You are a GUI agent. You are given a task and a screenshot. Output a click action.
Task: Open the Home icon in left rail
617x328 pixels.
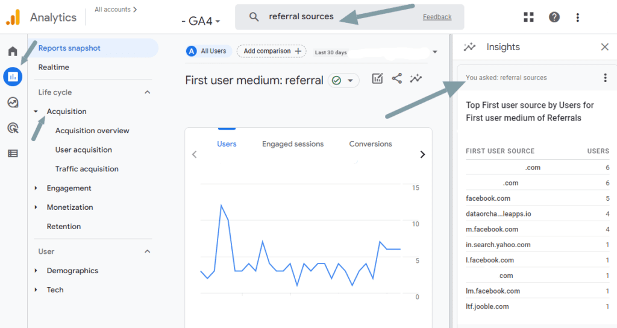(13, 51)
